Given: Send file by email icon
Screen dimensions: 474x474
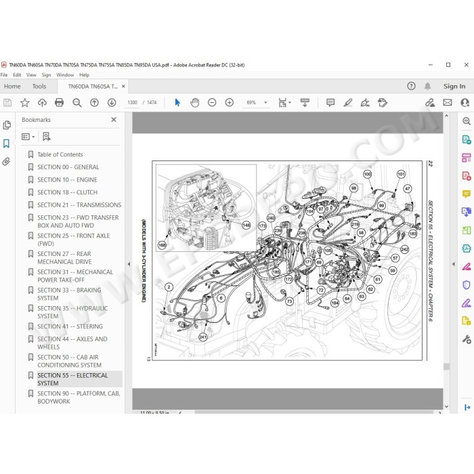Looking at the screenshot, I should 448,102.
